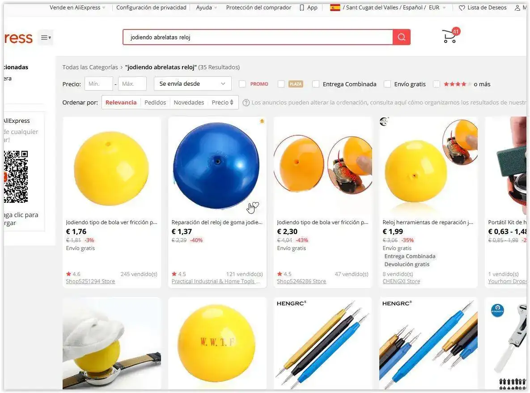This screenshot has width=530, height=393.
Task: Enable the PROMO checkbox filter
Action: pyautogui.click(x=242, y=84)
